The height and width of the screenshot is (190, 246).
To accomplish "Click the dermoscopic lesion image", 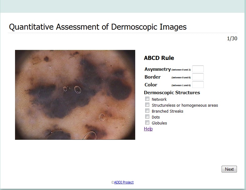I will (75, 95).
